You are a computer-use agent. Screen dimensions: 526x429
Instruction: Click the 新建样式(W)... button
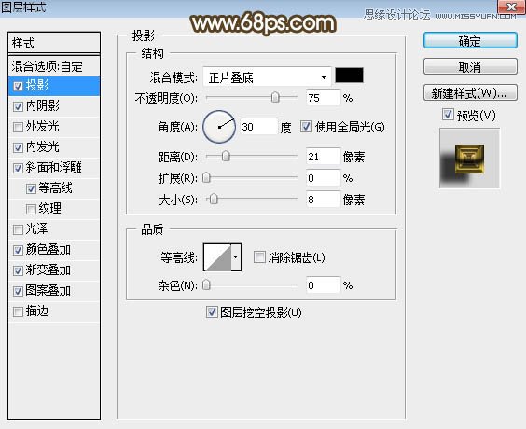[470, 93]
